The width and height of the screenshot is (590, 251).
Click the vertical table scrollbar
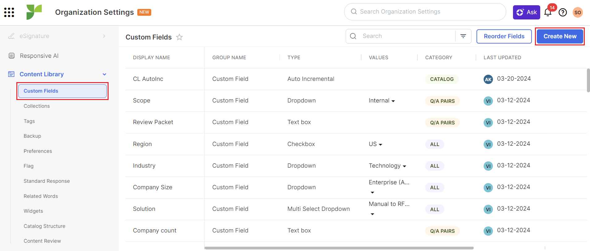588,80
